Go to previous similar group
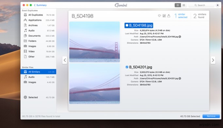Viewport: 223px width, 128px height. pos(65,60)
